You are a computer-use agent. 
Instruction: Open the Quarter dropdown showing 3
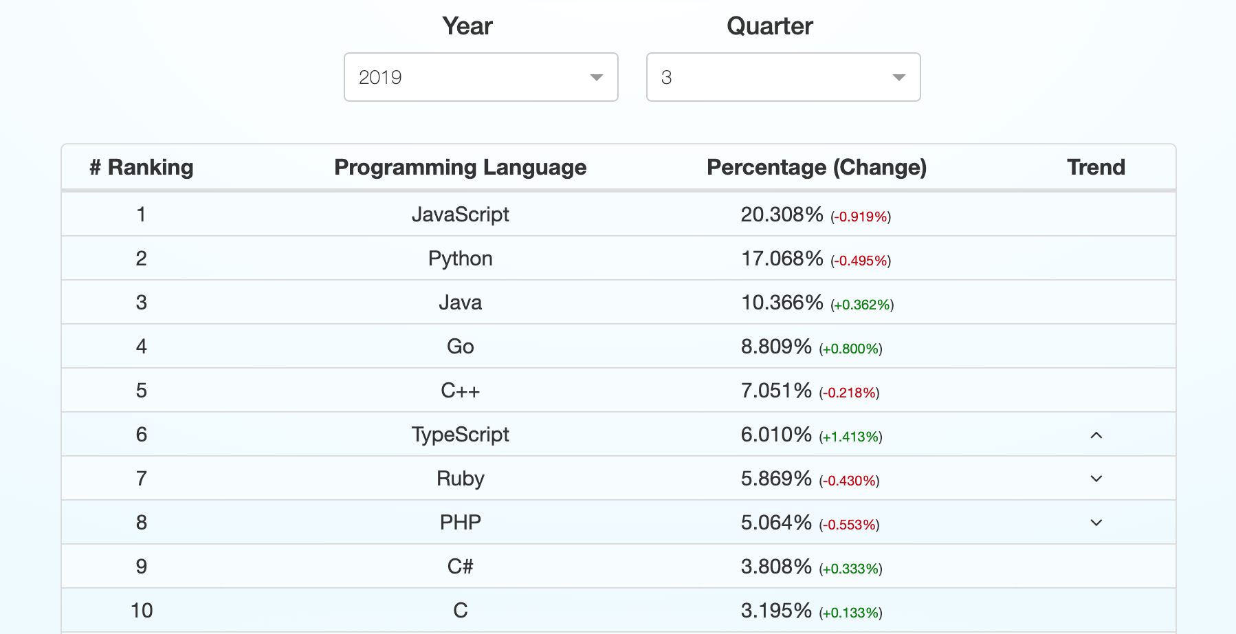tap(782, 77)
